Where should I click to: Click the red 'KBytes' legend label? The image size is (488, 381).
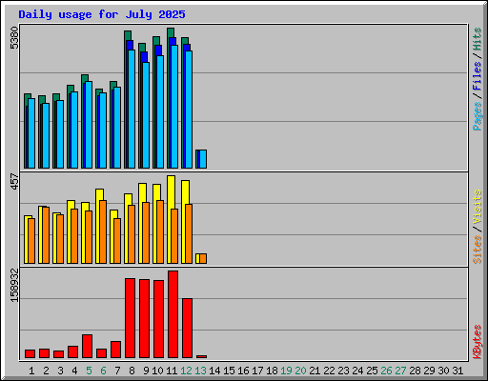point(477,342)
